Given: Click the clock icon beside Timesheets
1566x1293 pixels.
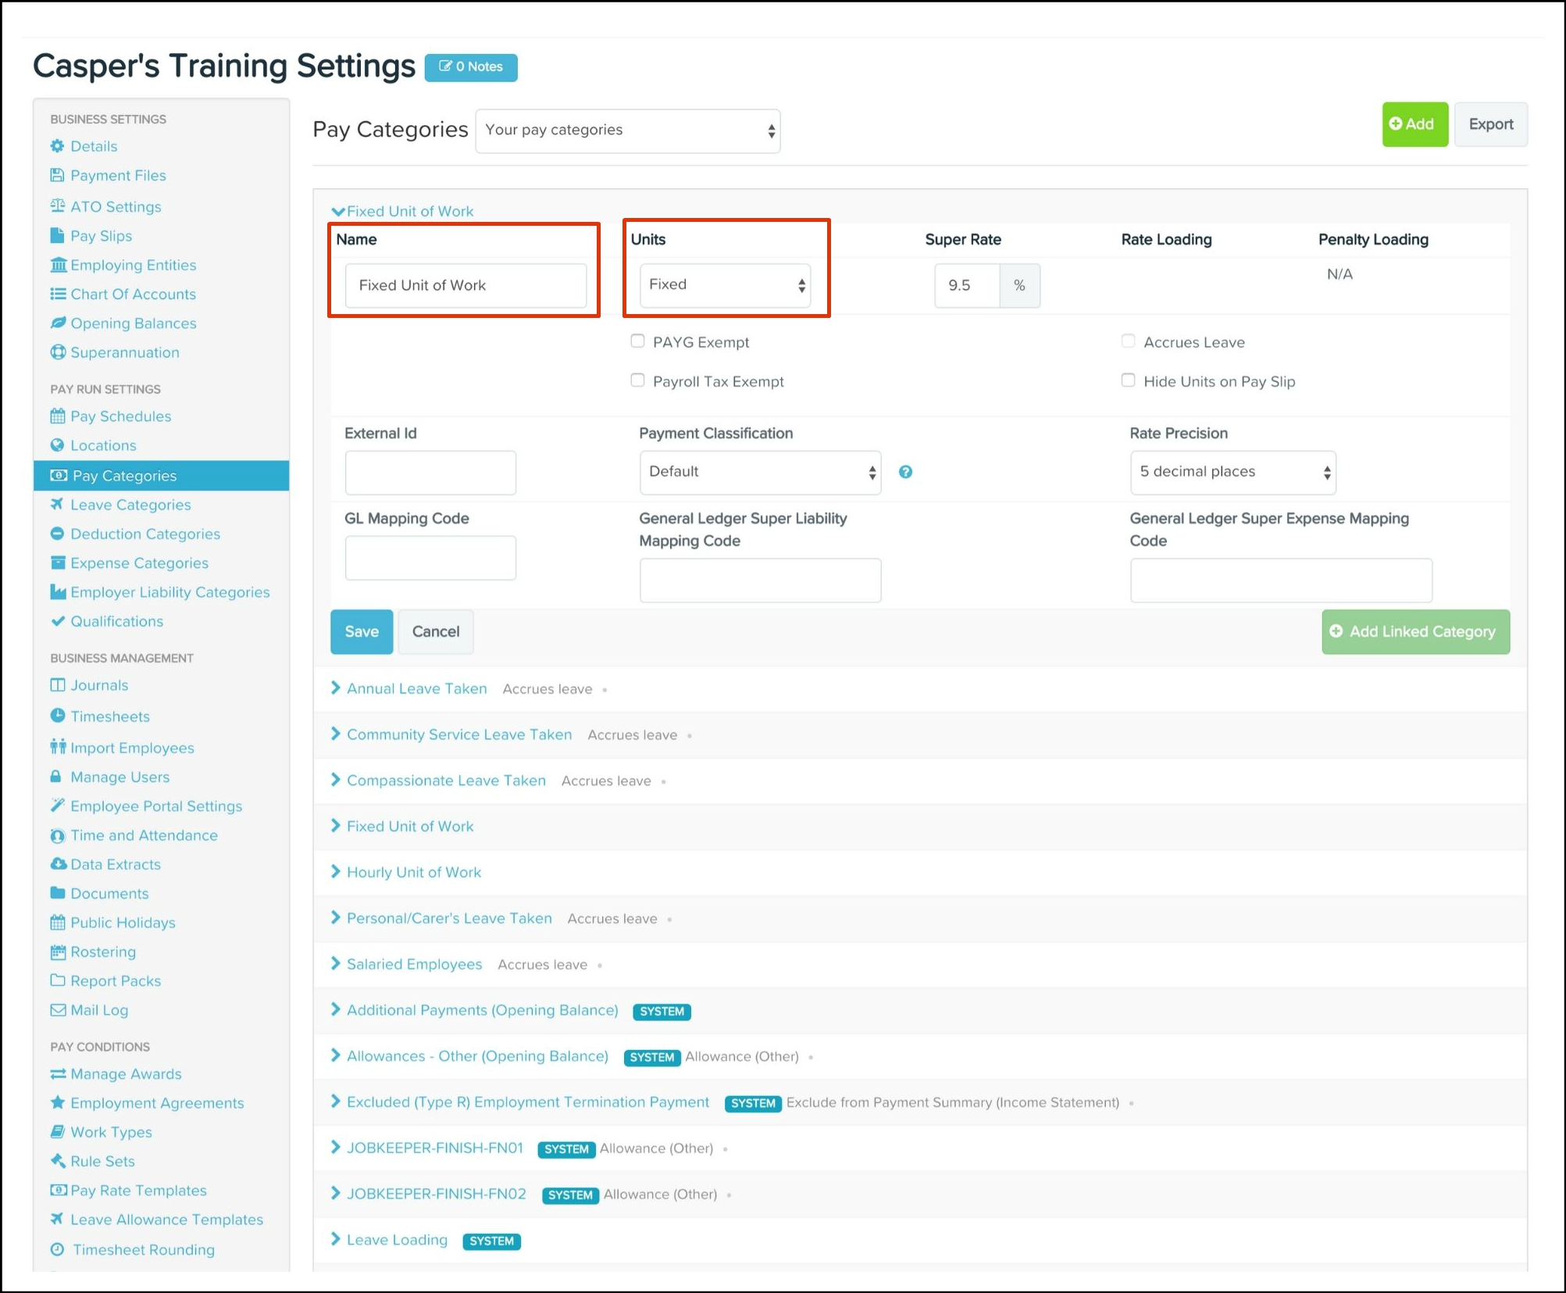Looking at the screenshot, I should click(57, 716).
